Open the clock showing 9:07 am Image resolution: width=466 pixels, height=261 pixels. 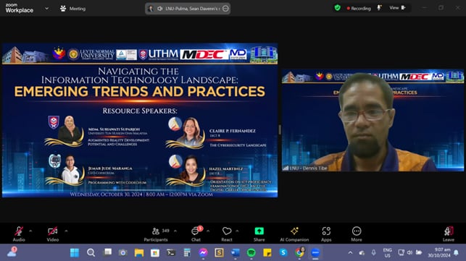click(x=439, y=253)
